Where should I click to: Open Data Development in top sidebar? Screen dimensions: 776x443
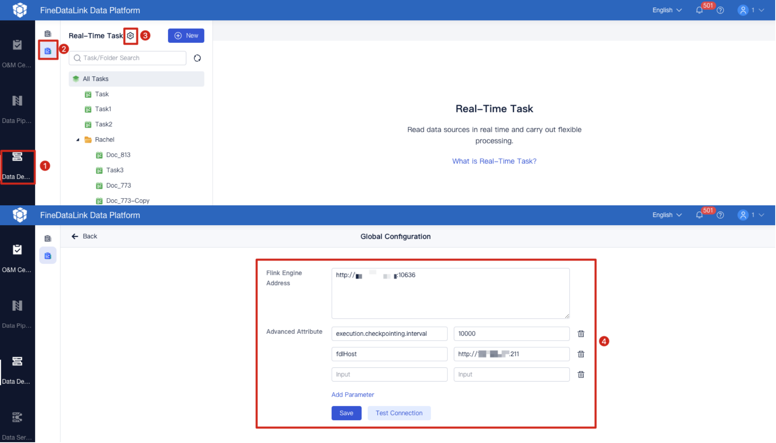[x=17, y=166]
